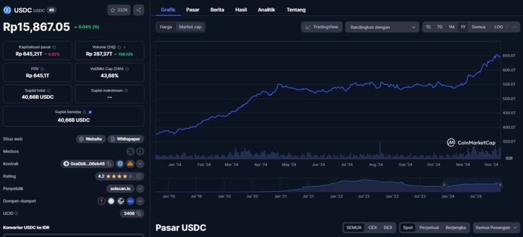Open the GitHub social icon
This screenshot has height=237, width=523.
pos(139,152)
